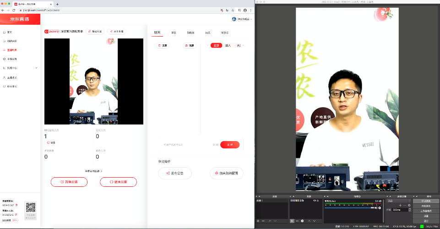
Task: Move source down with arrow in OBS Sources panel
Action: pos(314,221)
